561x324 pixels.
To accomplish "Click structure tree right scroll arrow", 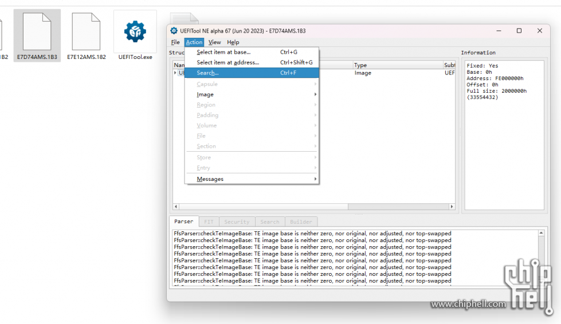I will click(452, 207).
